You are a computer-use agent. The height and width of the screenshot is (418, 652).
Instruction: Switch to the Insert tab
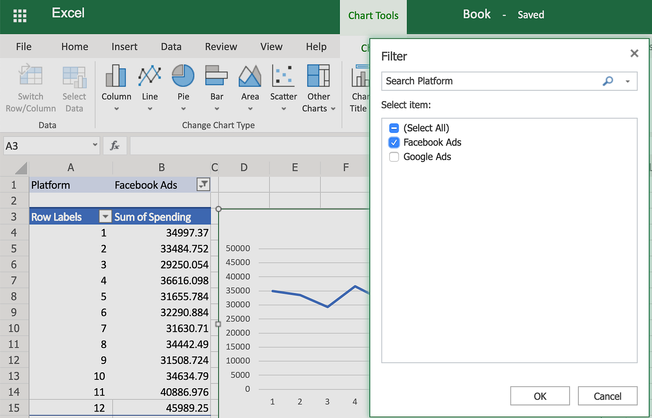(x=124, y=47)
